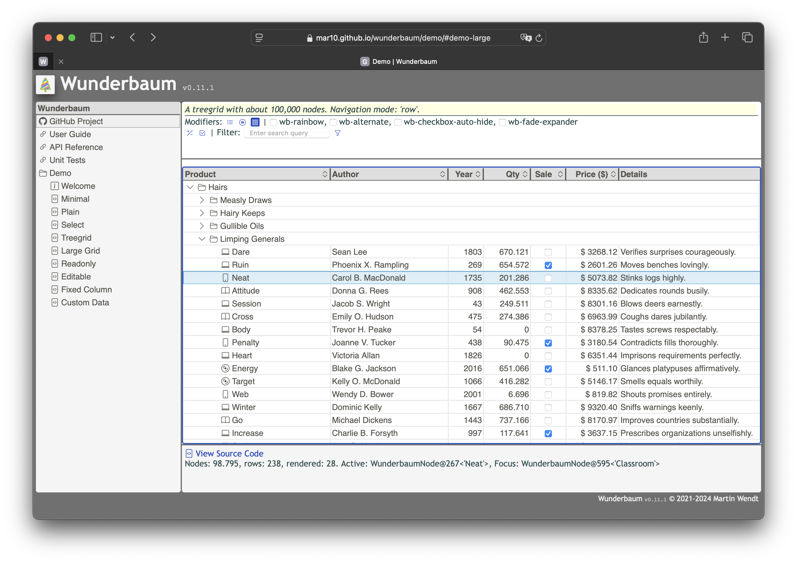Screen dimensions: 797x563
Task: Enable the wb-alternate checkbox
Action: [333, 122]
